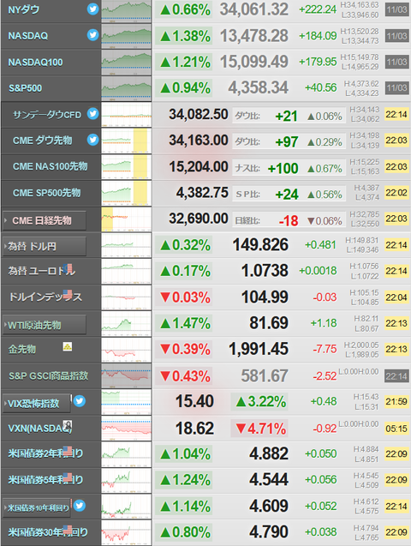This screenshot has width=411, height=546.
Task: Open Twitter icon beside サンデーダウCFD
Action: coord(92,113)
